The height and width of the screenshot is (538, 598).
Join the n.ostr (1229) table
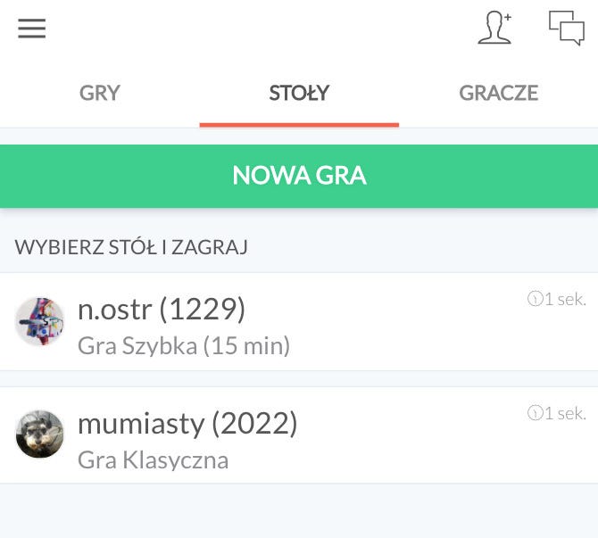(299, 321)
